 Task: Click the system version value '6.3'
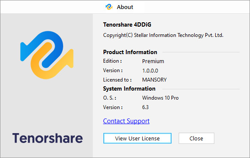click(145, 107)
